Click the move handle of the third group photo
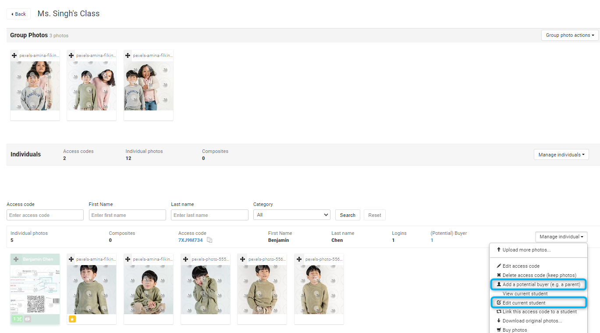600x333 pixels. click(x=128, y=56)
